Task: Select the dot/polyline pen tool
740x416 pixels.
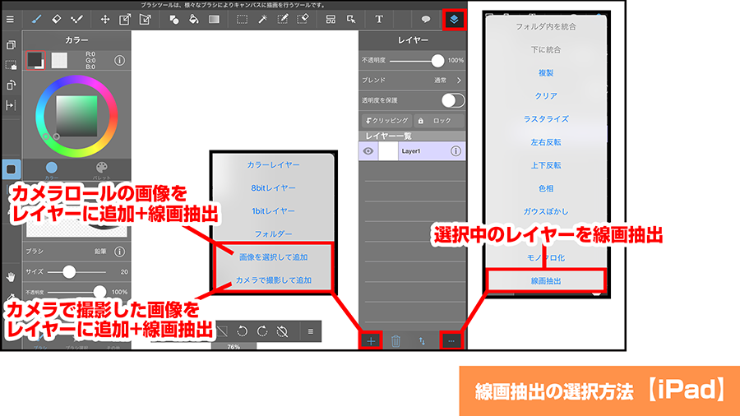Action: click(x=76, y=20)
